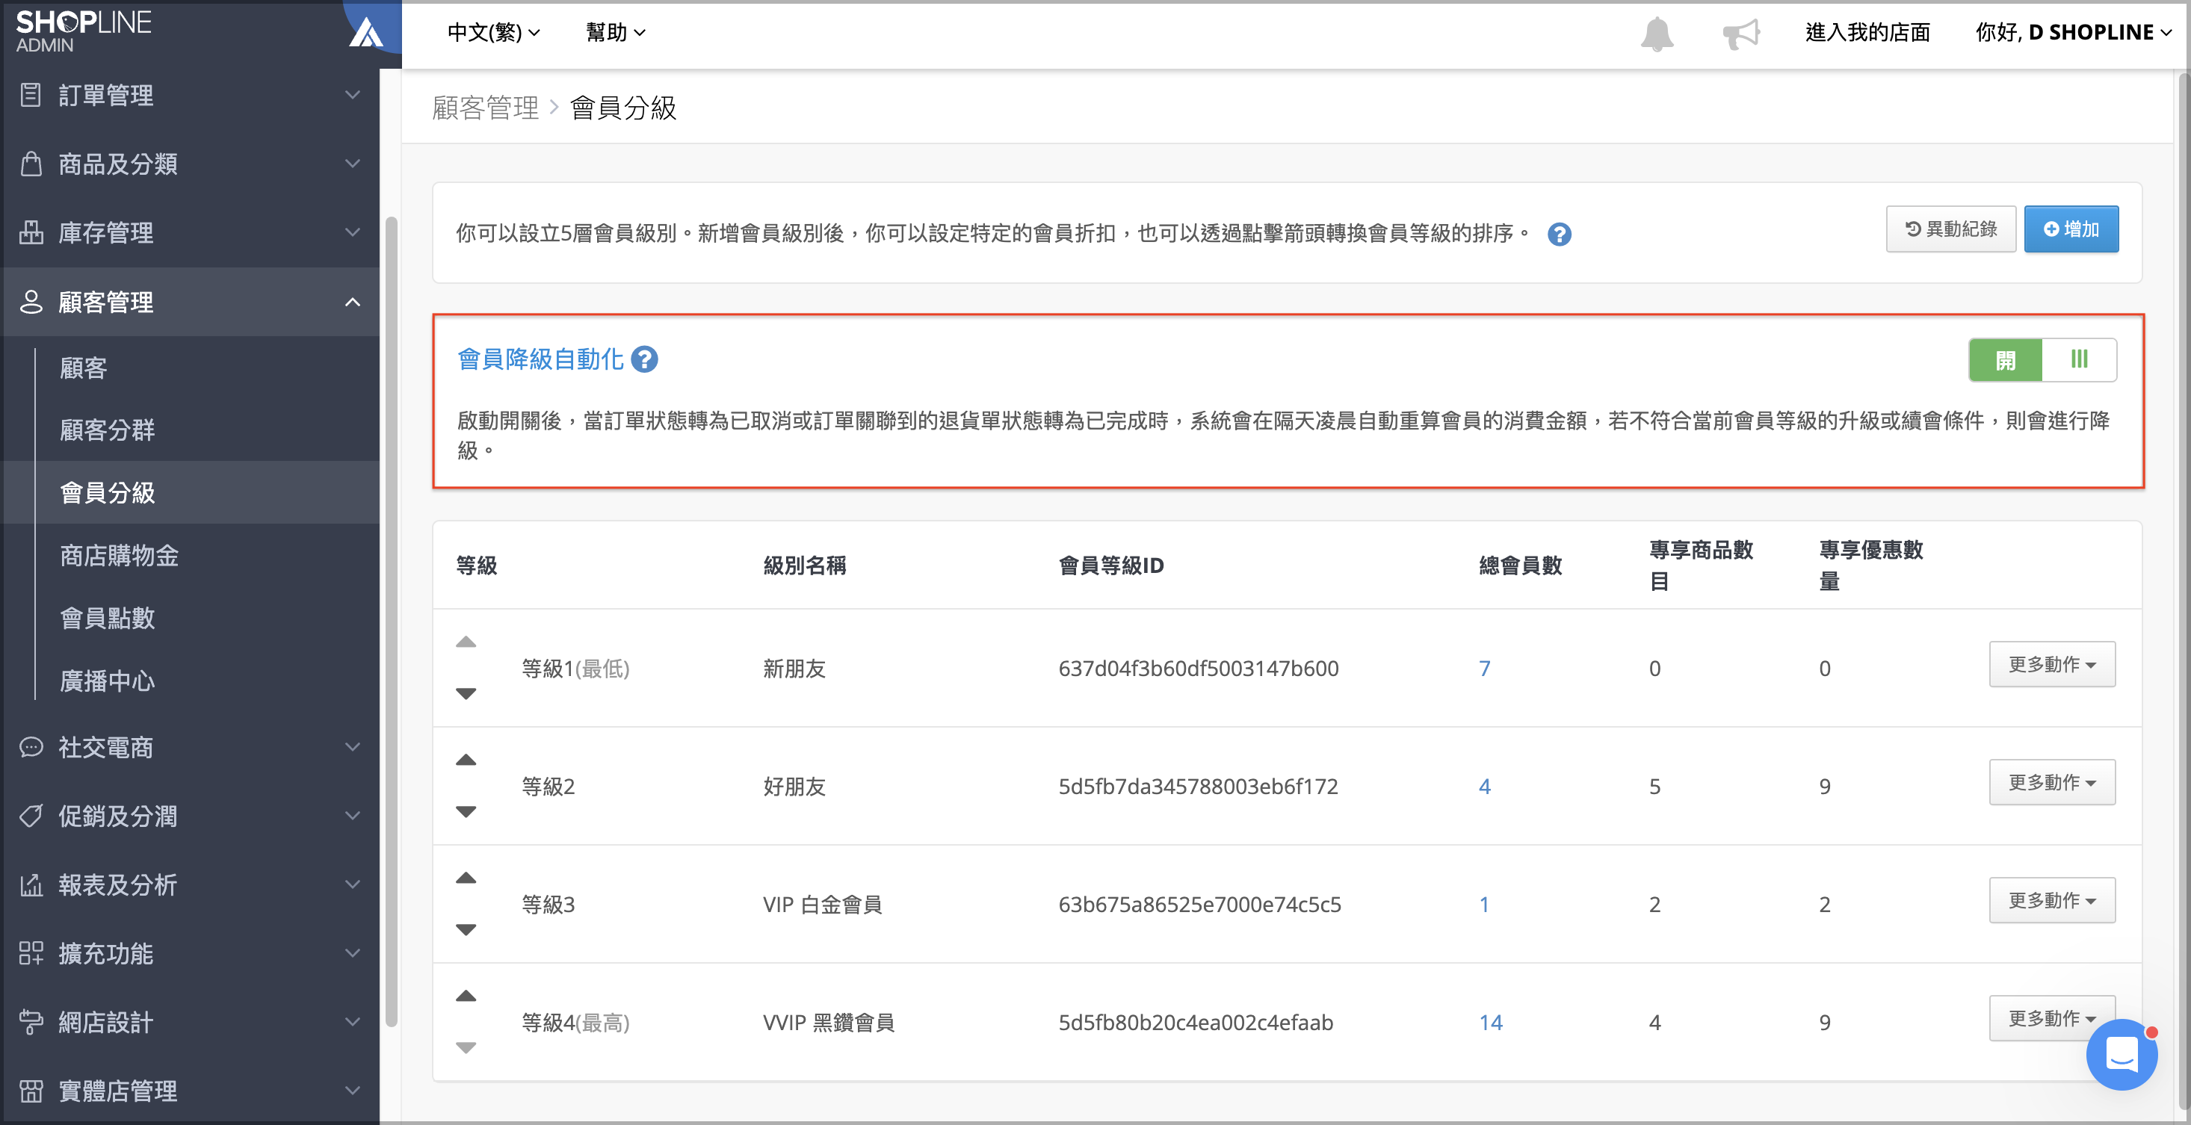Click tier ID 5d5fb80b20c4ea002c4efaab
Image resolution: width=2191 pixels, height=1125 pixels.
[1195, 1022]
